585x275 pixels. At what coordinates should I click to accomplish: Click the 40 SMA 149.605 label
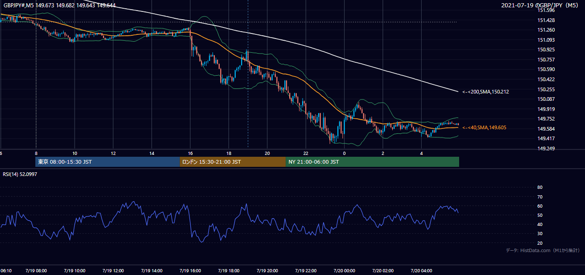(484, 127)
